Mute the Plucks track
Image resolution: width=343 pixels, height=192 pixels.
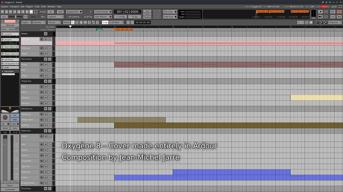pyautogui.click(x=46, y=65)
